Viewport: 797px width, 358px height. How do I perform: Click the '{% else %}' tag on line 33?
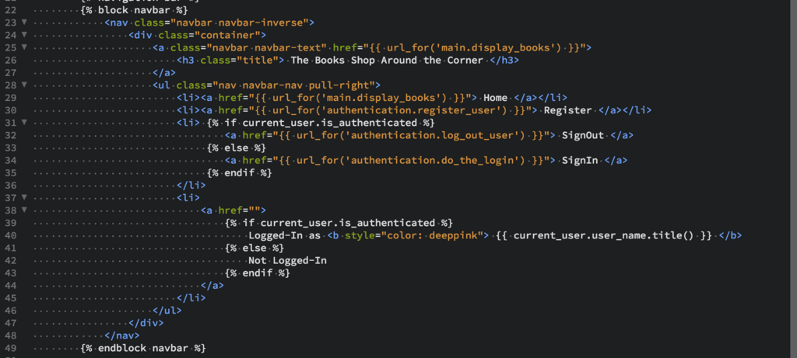[237, 148]
